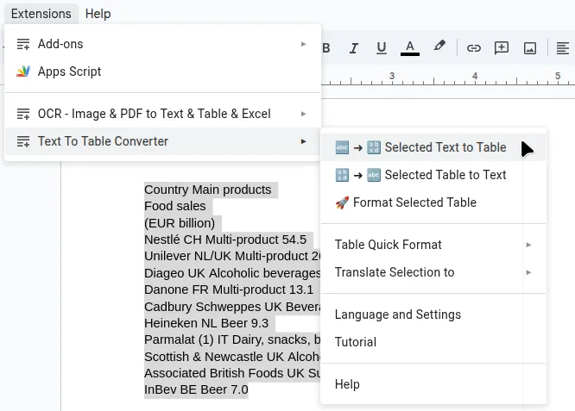Click the rocket icon for Format Selected Table
This screenshot has width=575, height=411.
coord(342,202)
